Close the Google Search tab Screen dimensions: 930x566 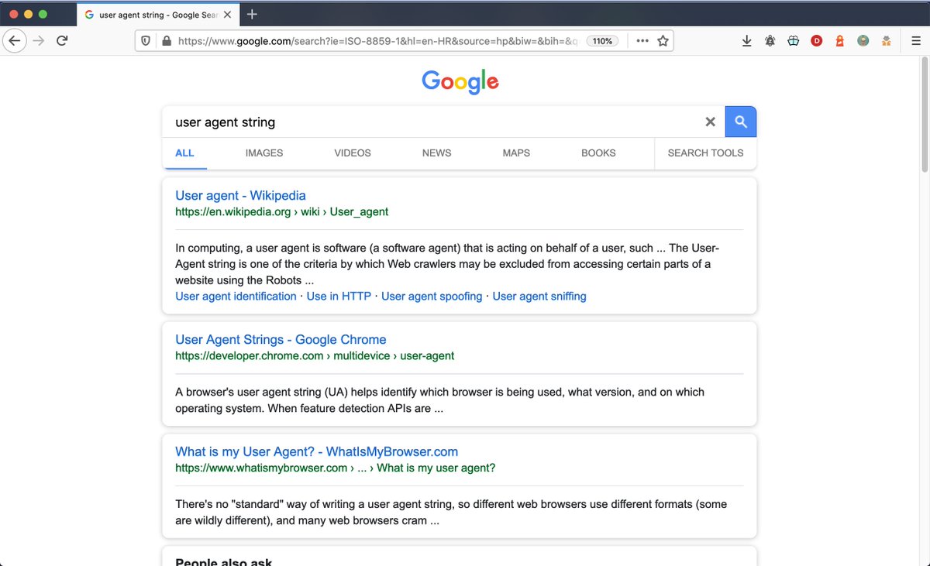coord(228,15)
